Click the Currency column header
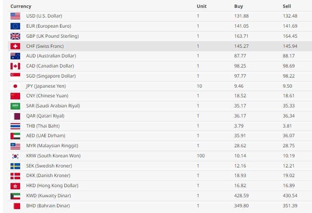This screenshot has height=213, width=312. click(21, 7)
